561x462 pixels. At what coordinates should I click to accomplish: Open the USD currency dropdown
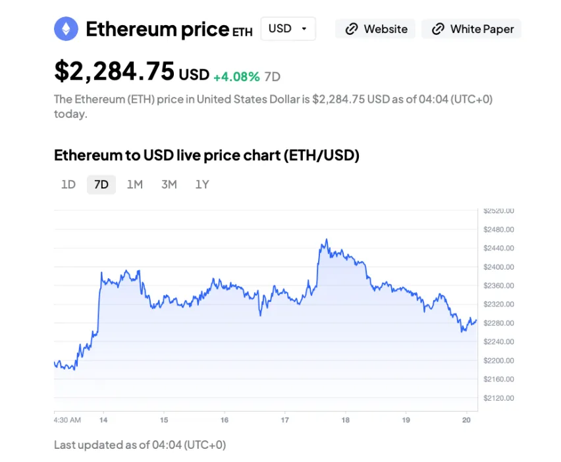point(288,29)
